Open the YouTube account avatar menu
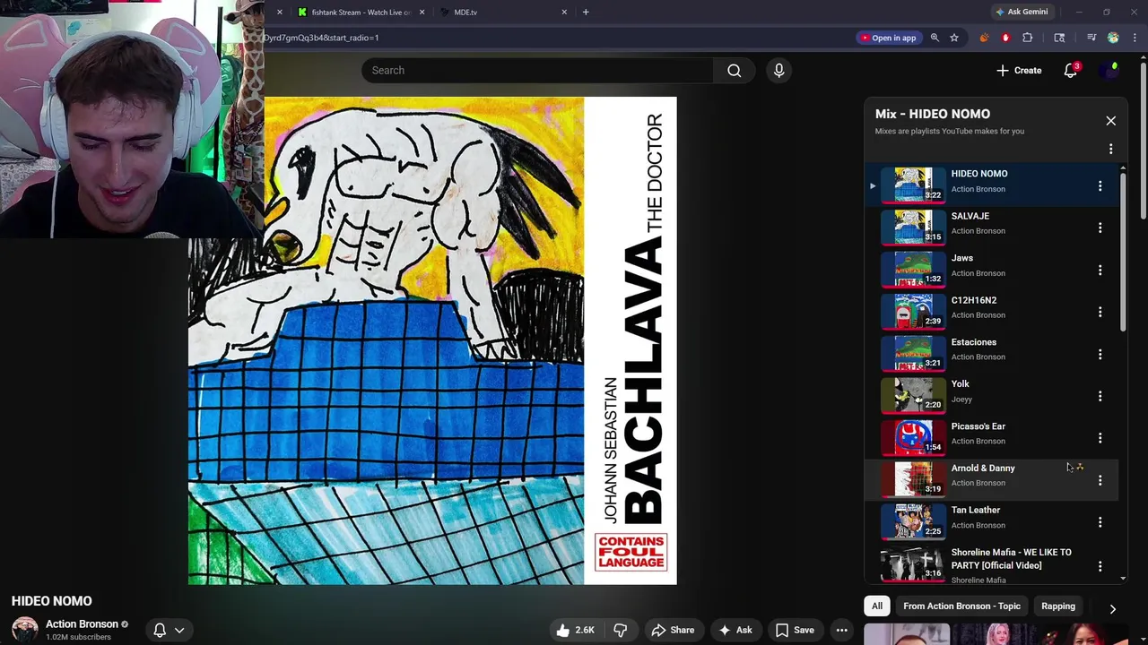Image resolution: width=1148 pixels, height=645 pixels. [1111, 71]
